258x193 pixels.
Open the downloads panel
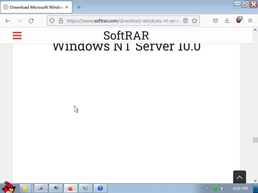[227, 21]
